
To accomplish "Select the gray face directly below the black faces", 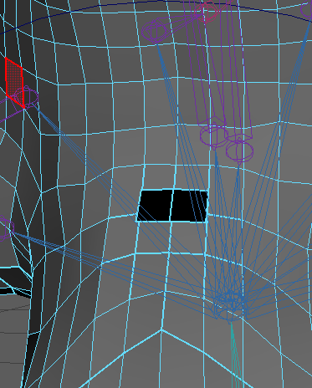I will tap(171, 237).
